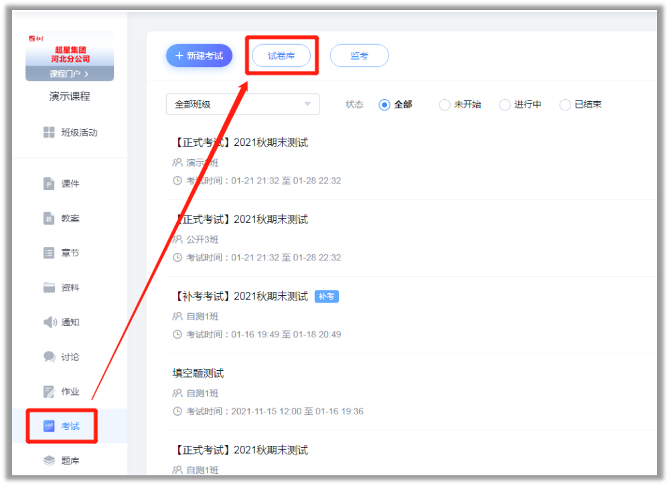Click the 演示课程 course title
Viewport: 669px width, 486px height.
click(70, 96)
